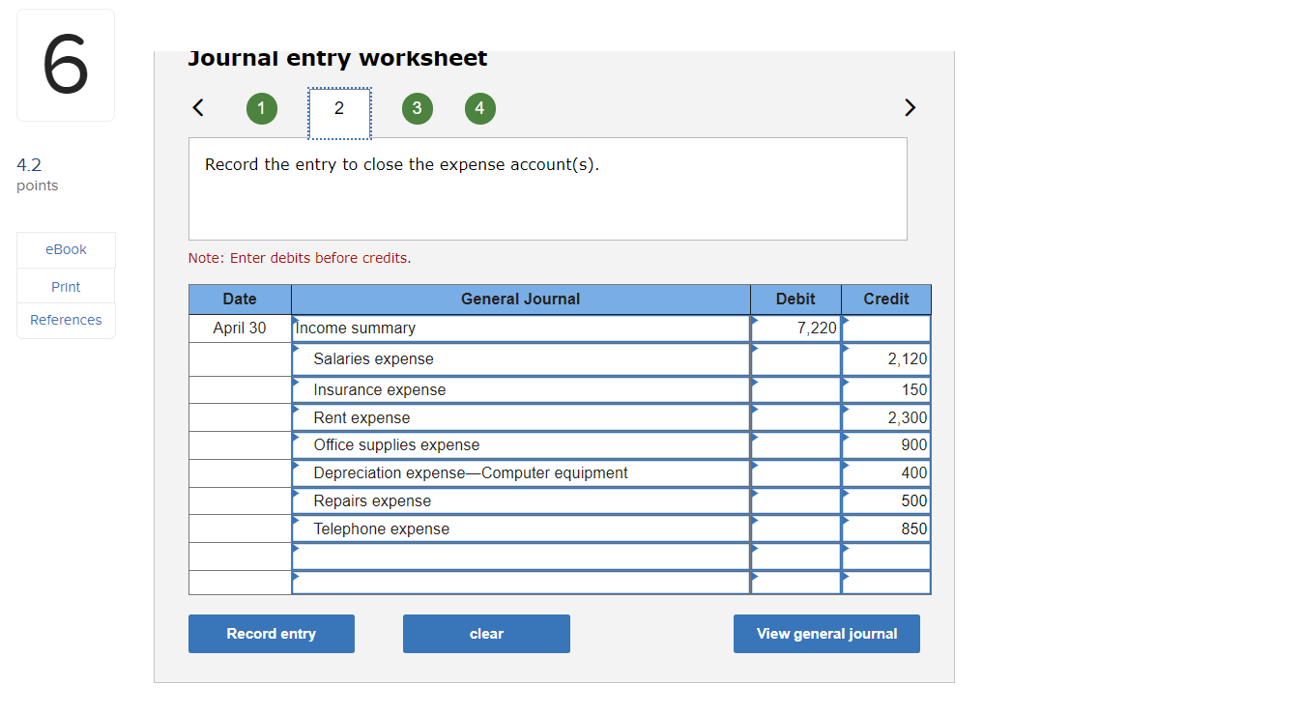Click the prefill marker on Rent expense credit cell
The height and width of the screenshot is (714, 1301).
pyautogui.click(x=845, y=411)
